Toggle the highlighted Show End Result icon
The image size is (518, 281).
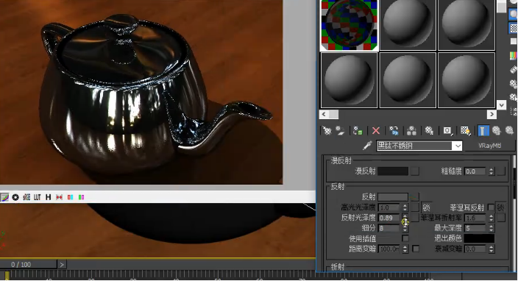click(x=483, y=131)
